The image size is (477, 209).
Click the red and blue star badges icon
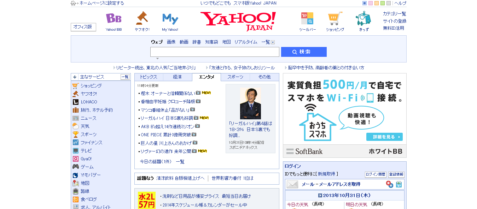point(389,184)
